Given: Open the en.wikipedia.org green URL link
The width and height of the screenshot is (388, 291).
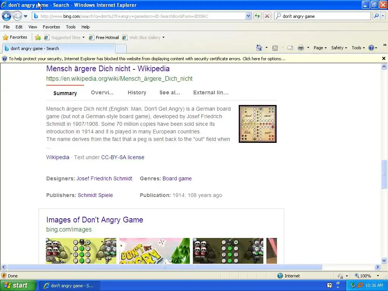Looking at the screenshot, I should pos(119,79).
